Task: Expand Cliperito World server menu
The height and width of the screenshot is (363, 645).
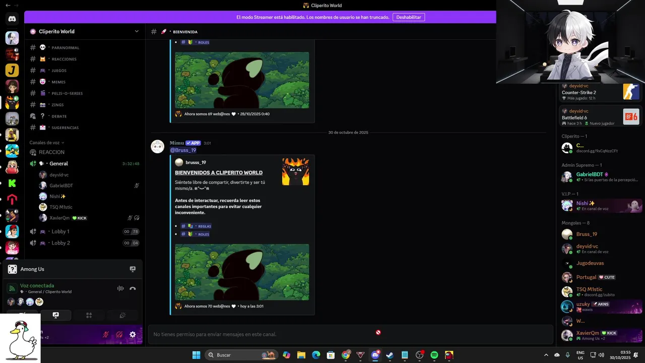Action: coord(84,31)
